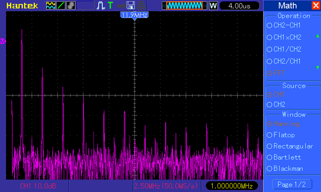321x192 pixels.
Task: Click the gray persistence icon in toolbar
Action: (71, 5)
